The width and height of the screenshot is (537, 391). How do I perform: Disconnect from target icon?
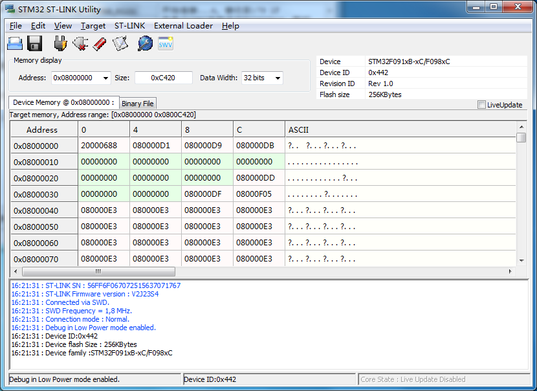(80, 44)
